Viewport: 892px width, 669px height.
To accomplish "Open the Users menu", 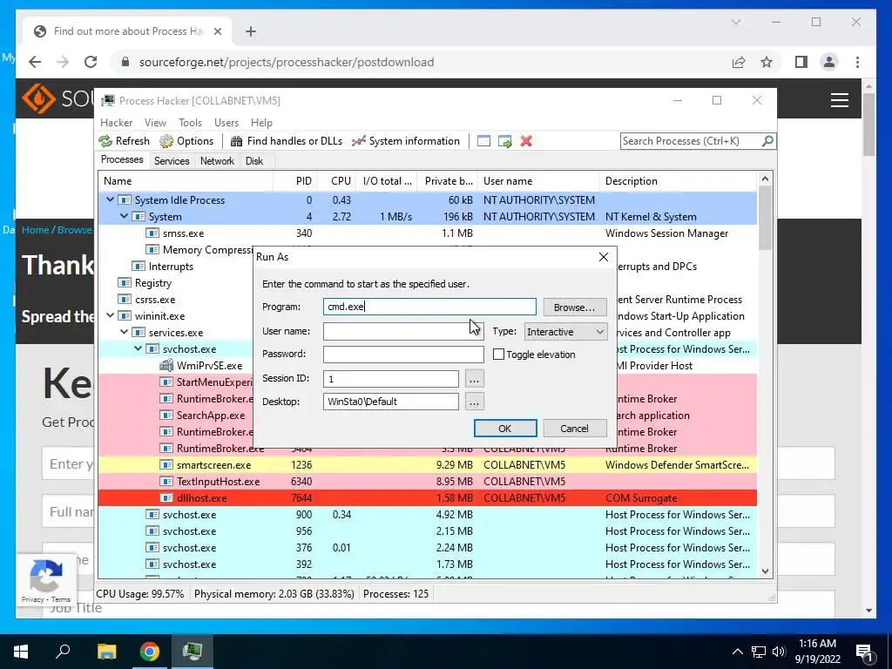I will (226, 122).
